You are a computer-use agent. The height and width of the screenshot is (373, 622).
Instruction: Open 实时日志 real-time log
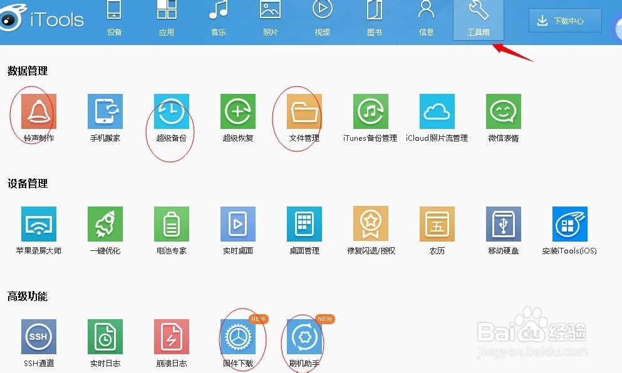click(x=105, y=337)
